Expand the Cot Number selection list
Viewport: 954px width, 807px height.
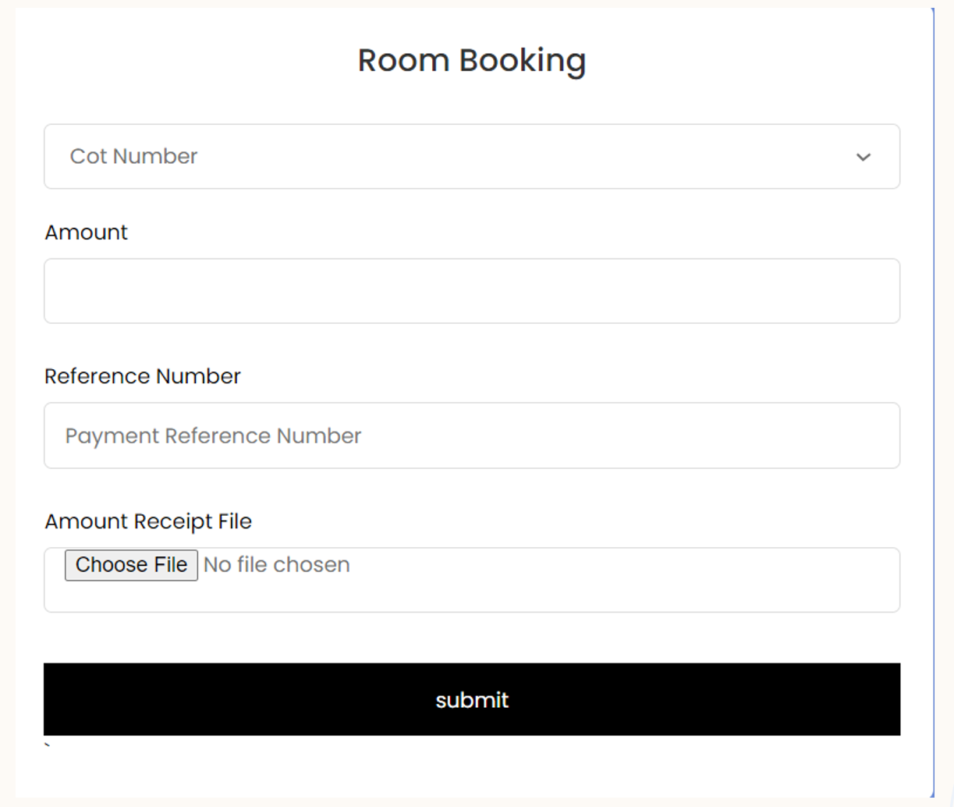click(471, 156)
